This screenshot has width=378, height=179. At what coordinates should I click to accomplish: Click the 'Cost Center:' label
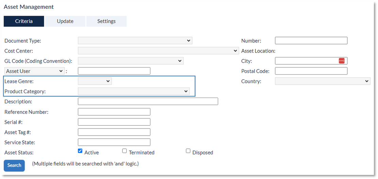pyautogui.click(x=19, y=51)
